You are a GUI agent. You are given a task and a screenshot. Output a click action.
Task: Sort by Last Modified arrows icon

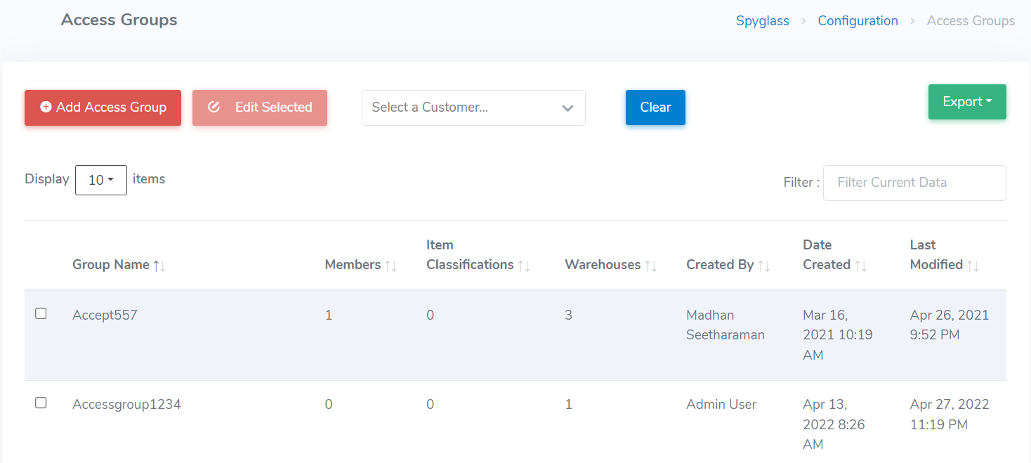click(973, 266)
